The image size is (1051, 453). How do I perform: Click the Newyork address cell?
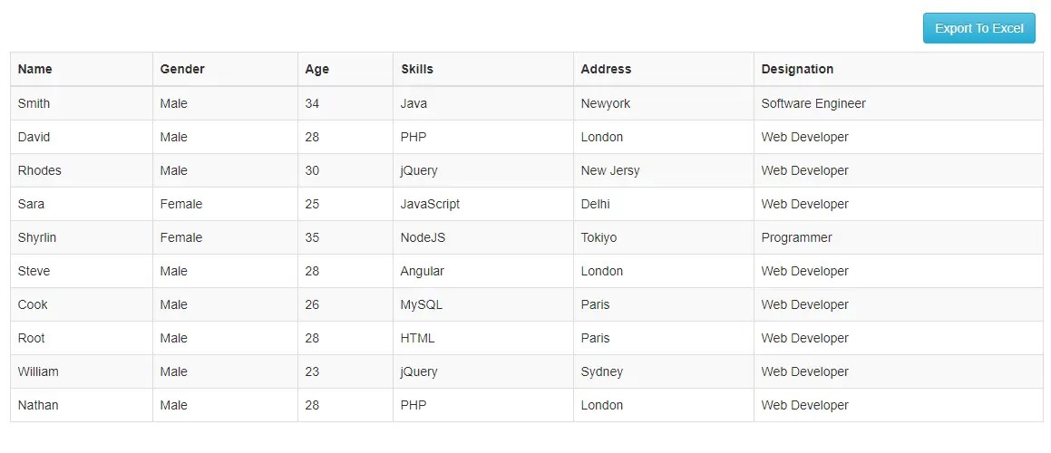coord(606,103)
